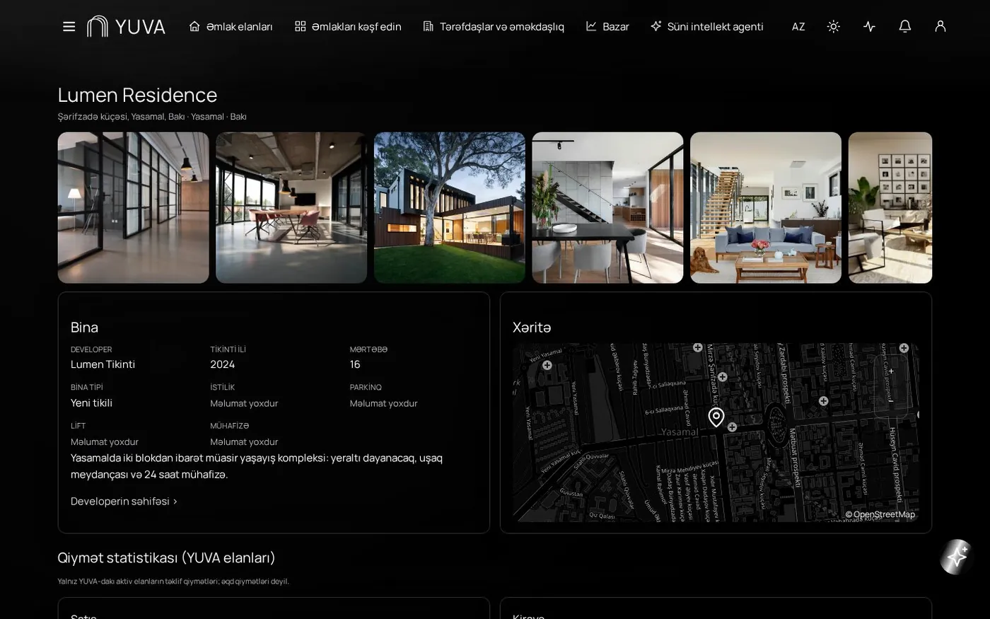990x619 pixels.
Task: Click the construction year value 2024
Action: [x=222, y=364]
